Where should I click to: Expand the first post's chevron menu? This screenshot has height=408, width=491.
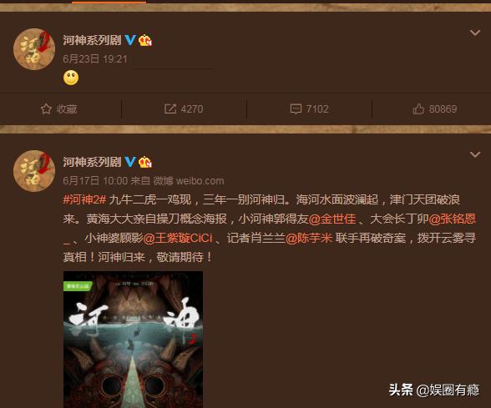475,33
